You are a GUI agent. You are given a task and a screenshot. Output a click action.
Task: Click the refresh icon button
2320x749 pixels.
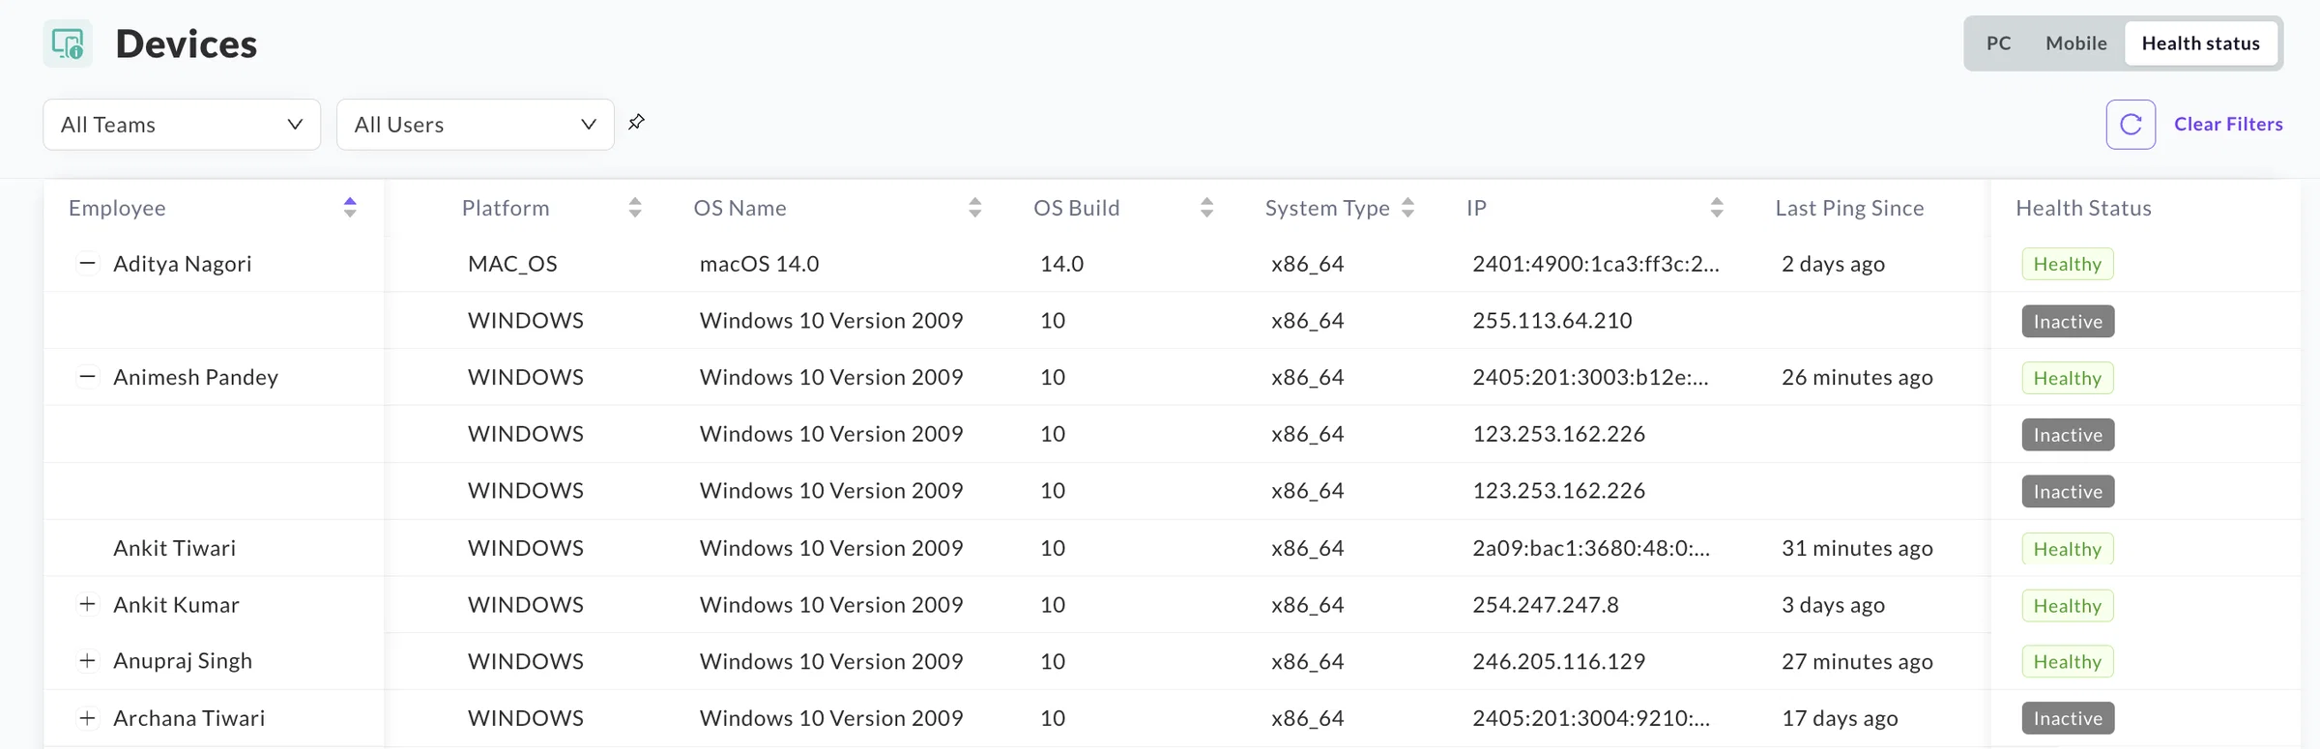point(2131,125)
